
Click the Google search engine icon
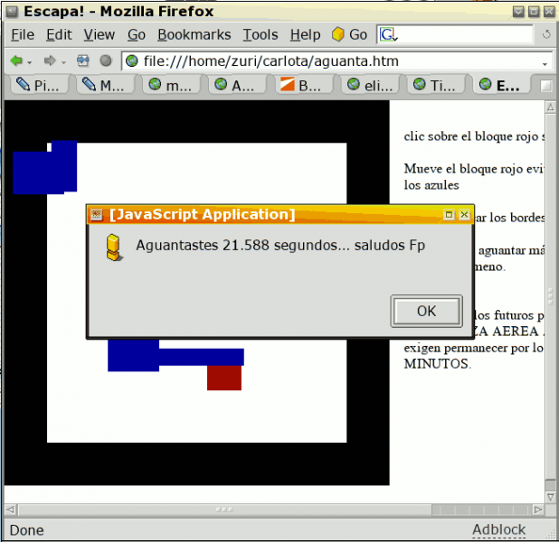pos(388,35)
